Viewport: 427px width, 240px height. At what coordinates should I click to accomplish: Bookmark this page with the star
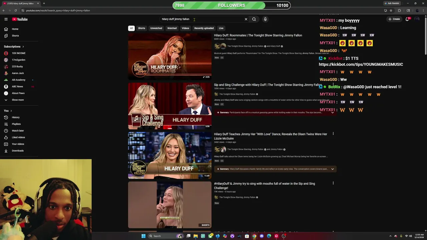(x=391, y=11)
